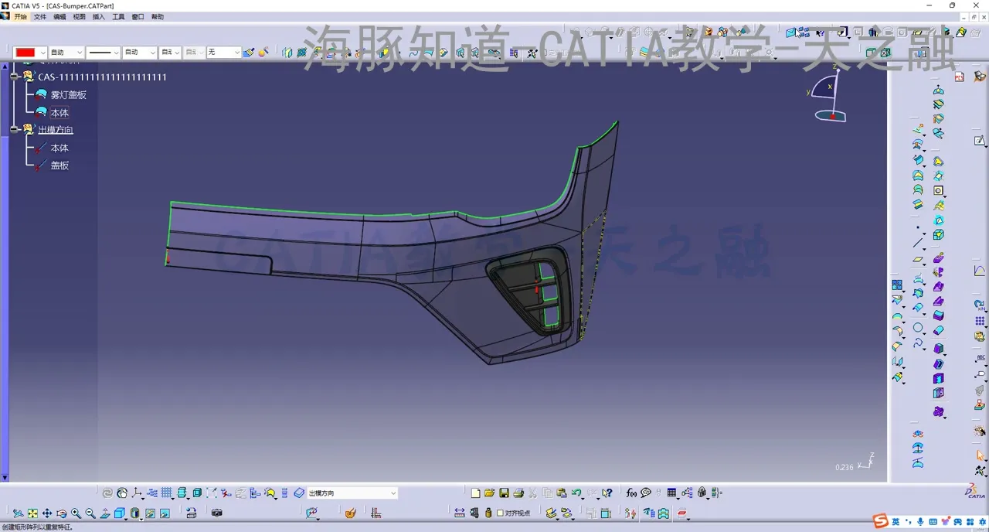Click the compass in the viewport corner
This screenshot has height=532, width=989.
pyautogui.click(x=830, y=97)
